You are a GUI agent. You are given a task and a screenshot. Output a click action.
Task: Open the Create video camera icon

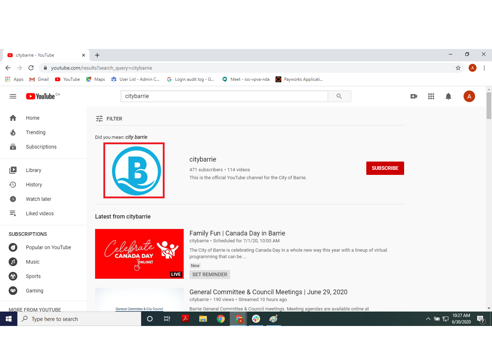[x=414, y=96]
